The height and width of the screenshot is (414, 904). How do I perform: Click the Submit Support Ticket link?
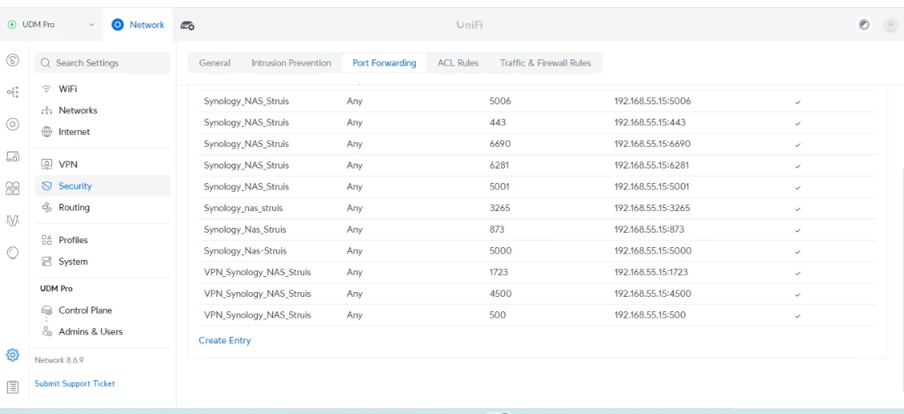pos(75,384)
